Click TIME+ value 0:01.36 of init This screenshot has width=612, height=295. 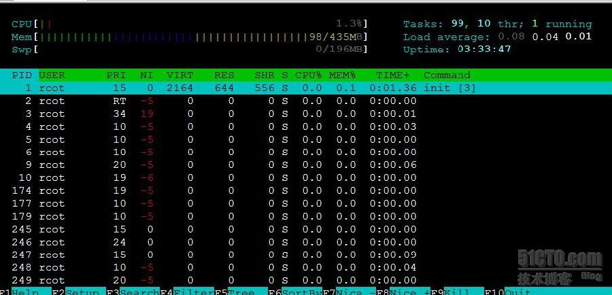click(x=393, y=88)
